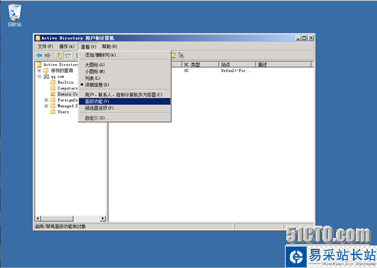Open the 文件(F) menu
The width and height of the screenshot is (377, 268).
tap(45, 46)
